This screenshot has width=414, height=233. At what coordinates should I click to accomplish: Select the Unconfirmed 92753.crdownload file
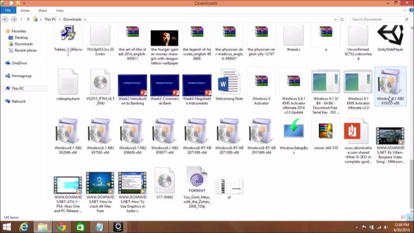pos(358,42)
